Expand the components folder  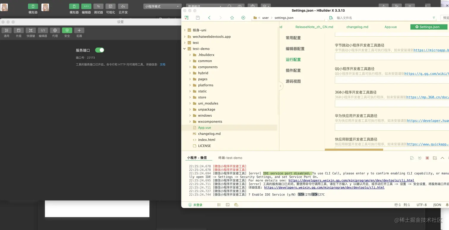190,67
